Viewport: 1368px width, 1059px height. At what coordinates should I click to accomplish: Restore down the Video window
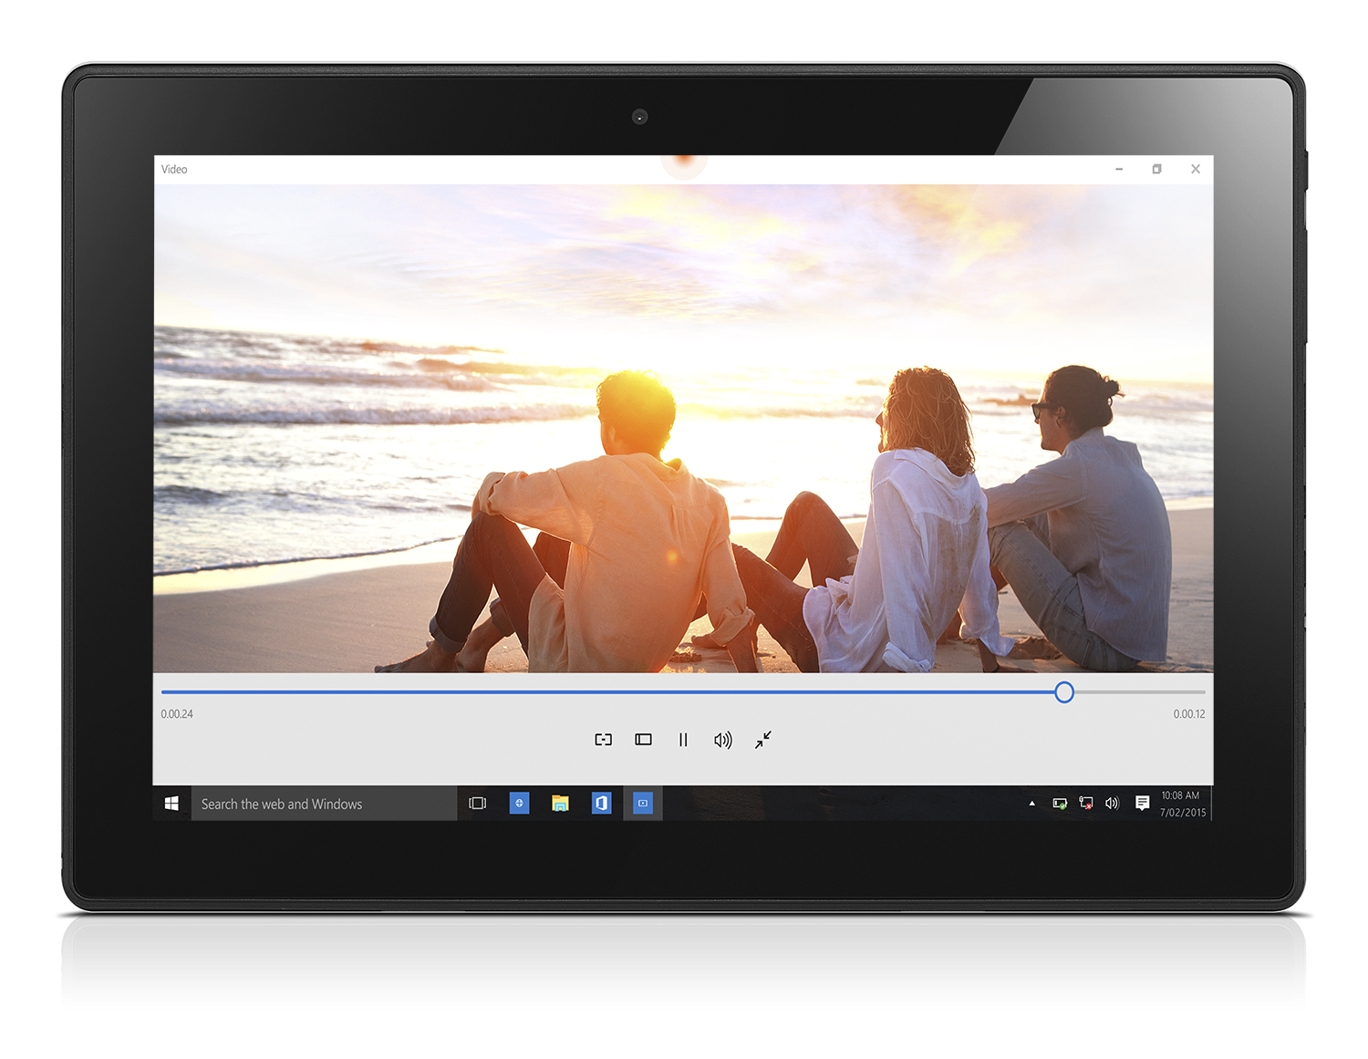coord(1156,169)
